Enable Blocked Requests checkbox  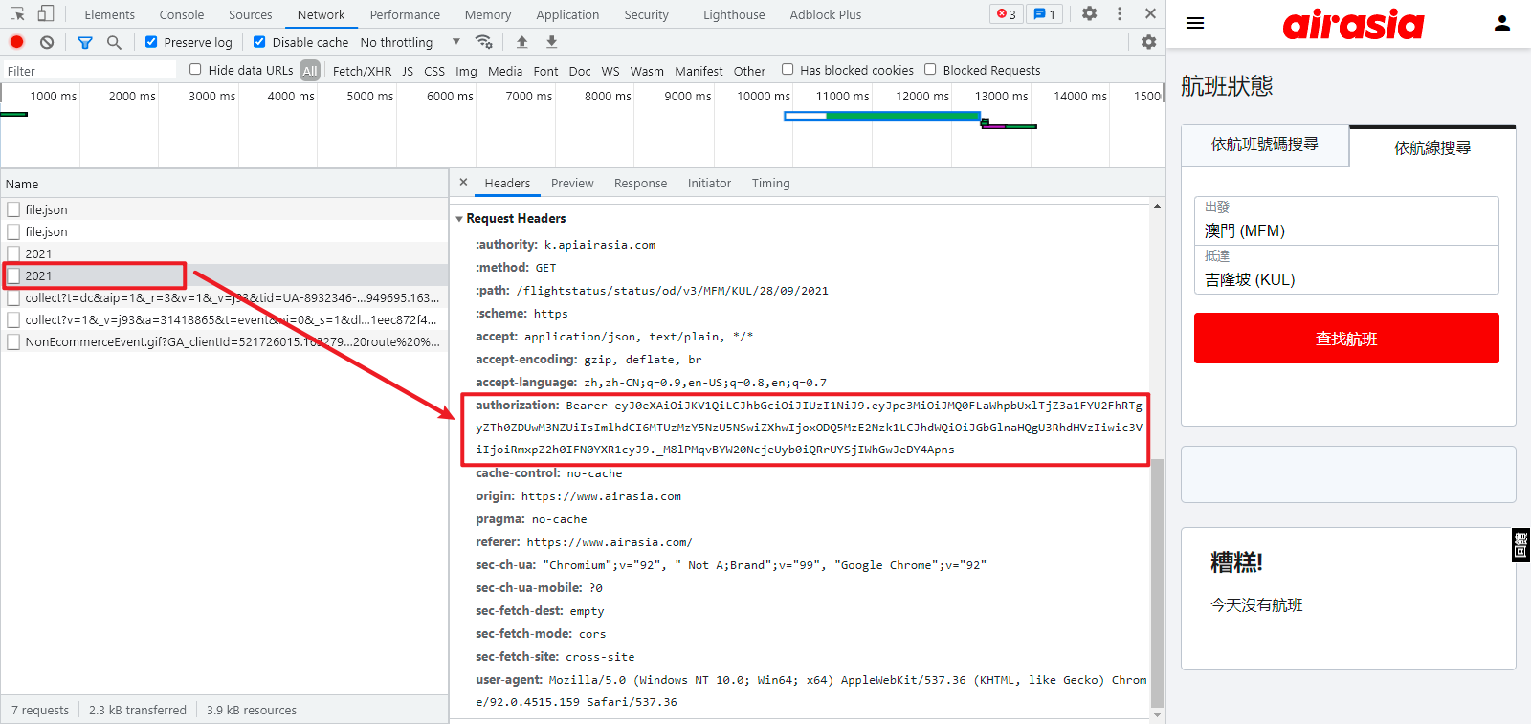(930, 69)
